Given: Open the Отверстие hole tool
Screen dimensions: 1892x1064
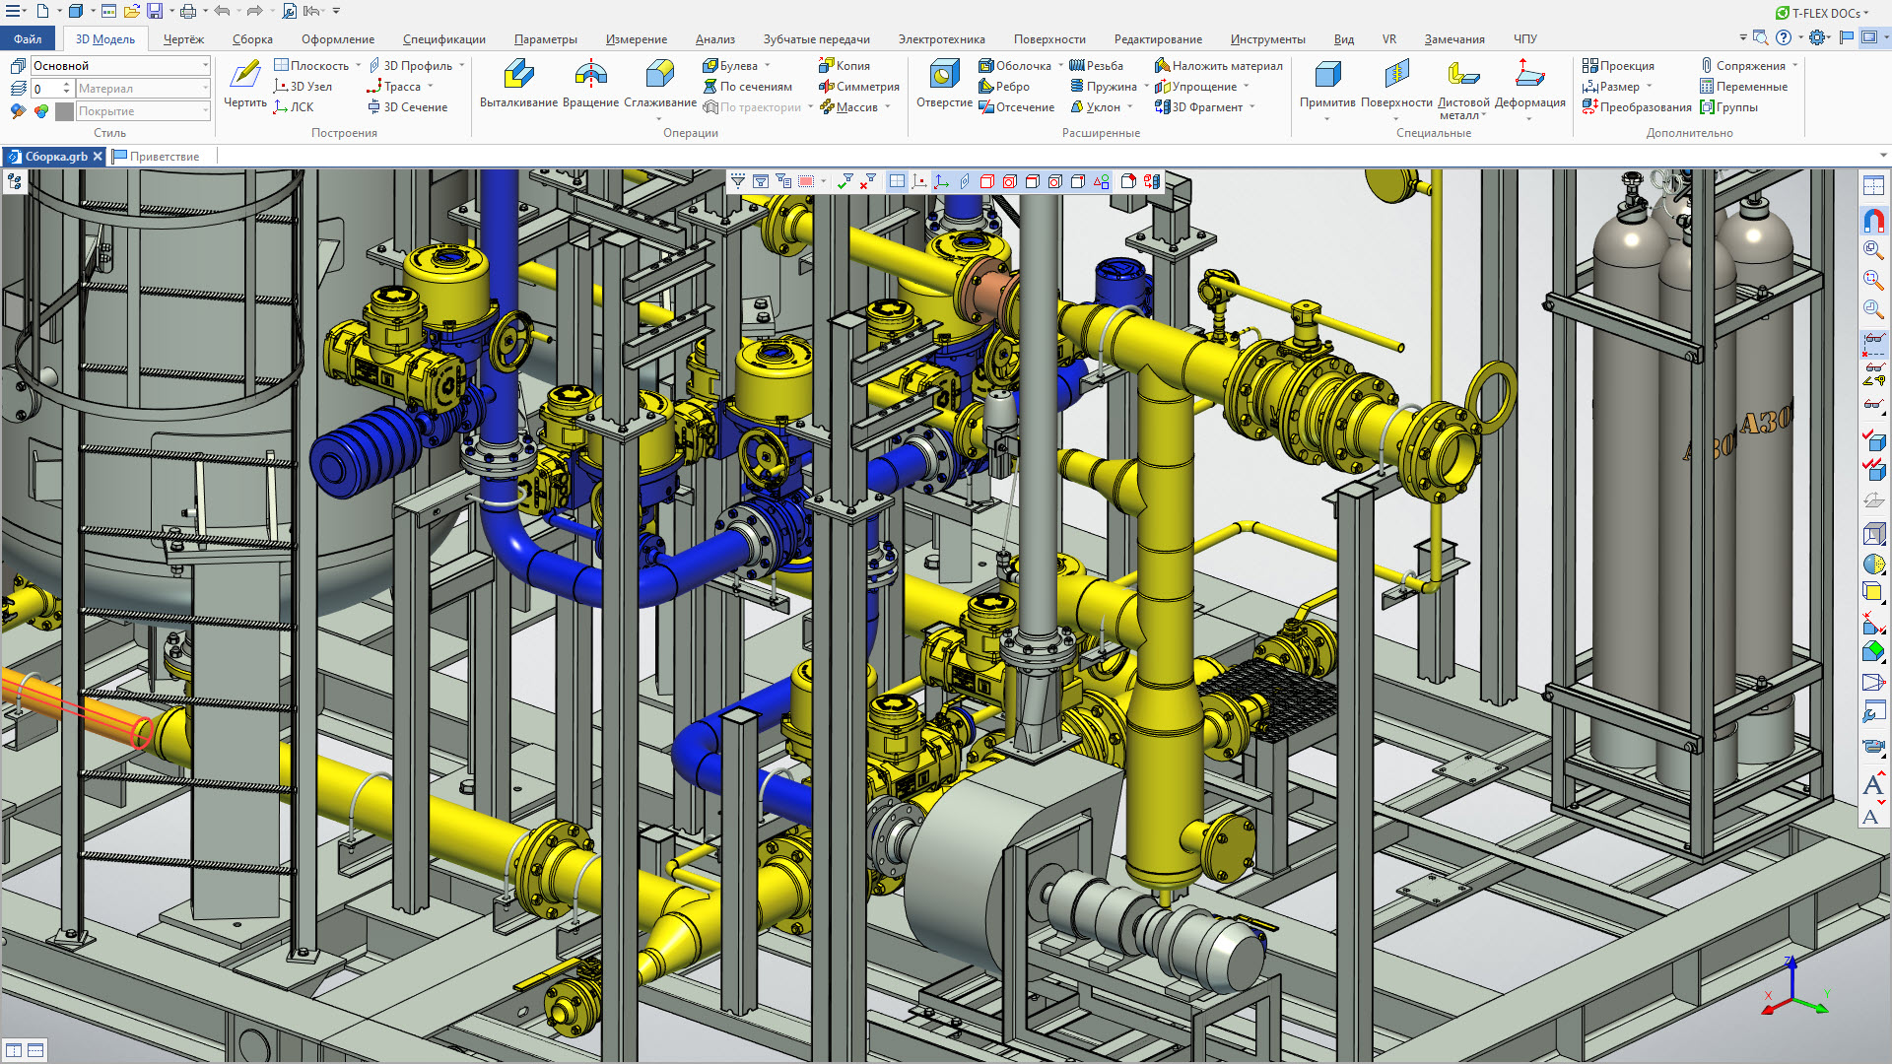Looking at the screenshot, I should 944,83.
